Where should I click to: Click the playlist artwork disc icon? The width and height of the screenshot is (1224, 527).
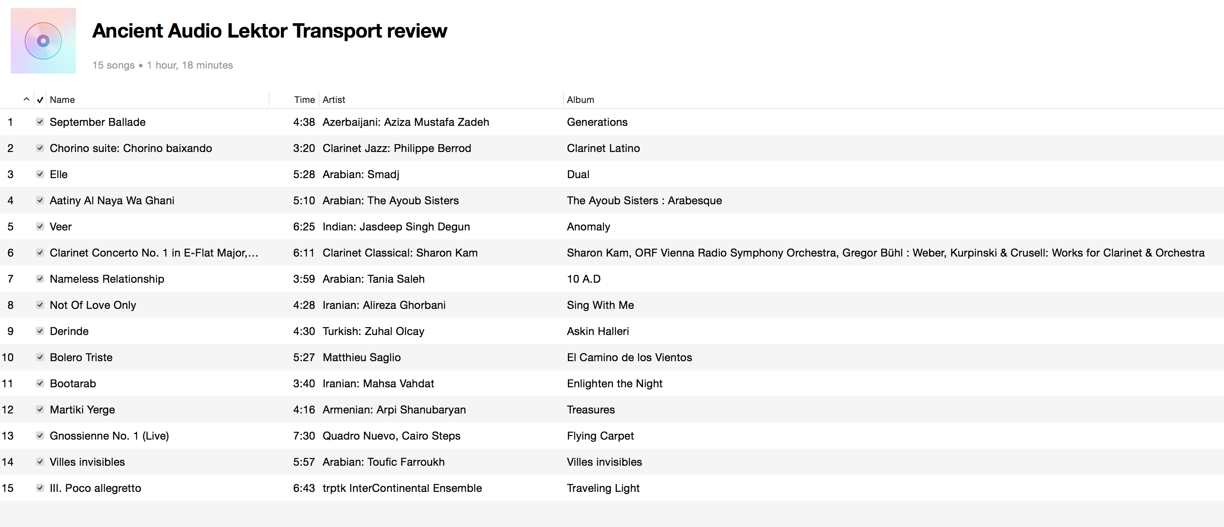pyautogui.click(x=43, y=41)
